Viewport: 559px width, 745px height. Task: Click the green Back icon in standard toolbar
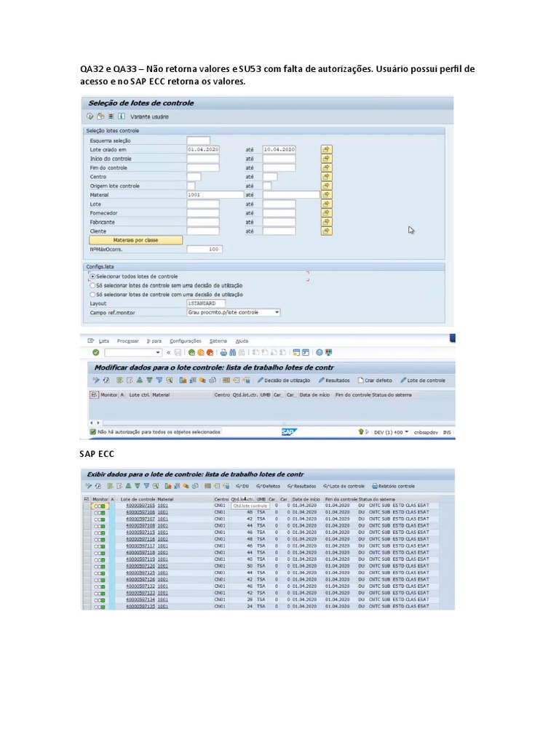tap(191, 353)
